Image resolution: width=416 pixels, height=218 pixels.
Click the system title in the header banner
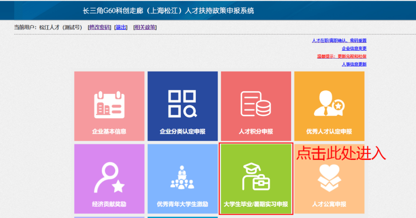168,10
